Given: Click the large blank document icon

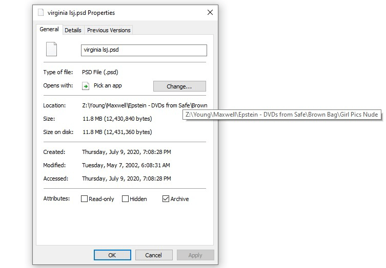Looking at the screenshot, I should (x=51, y=49).
